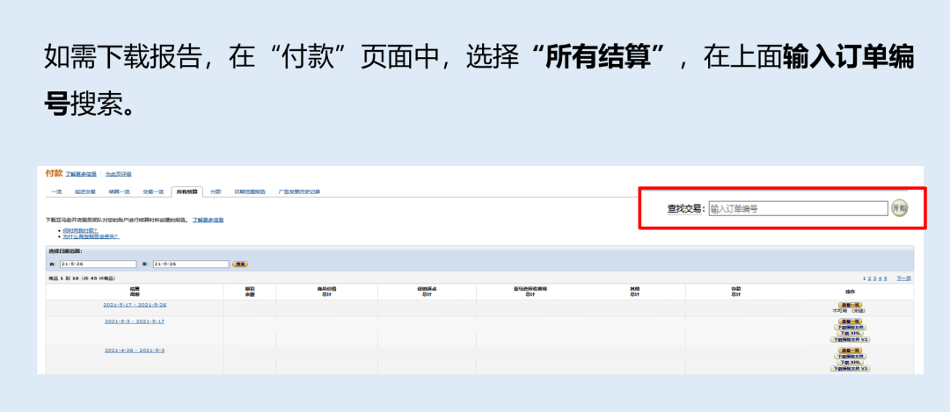Image resolution: width=950 pixels, height=412 pixels.
Task: Click the end date field in the date range
Action: coord(190,264)
